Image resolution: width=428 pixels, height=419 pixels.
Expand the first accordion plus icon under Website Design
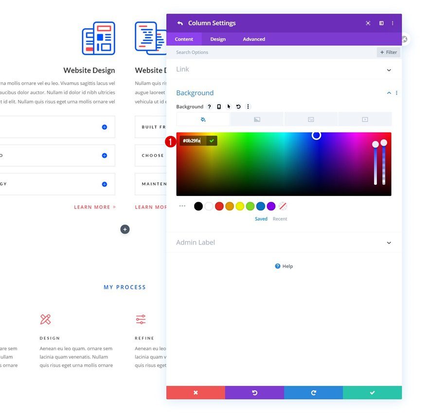(104, 127)
